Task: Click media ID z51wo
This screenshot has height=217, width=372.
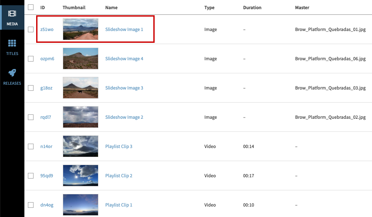Action: coord(47,29)
